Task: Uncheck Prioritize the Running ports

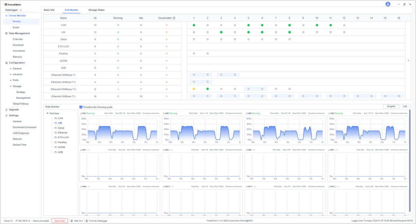Action: pyautogui.click(x=81, y=107)
